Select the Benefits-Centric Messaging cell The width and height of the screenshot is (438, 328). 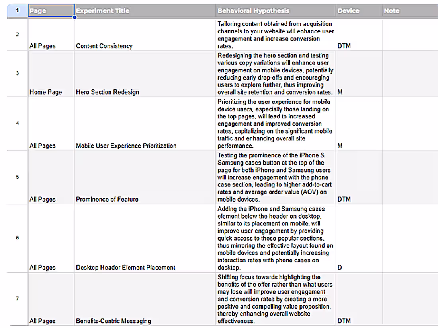145,299
